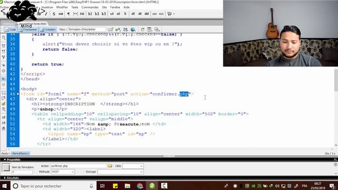This screenshot has width=338, height=190.
Task: Click the PRE preformatted text icon
Action: [x=82, y=14]
